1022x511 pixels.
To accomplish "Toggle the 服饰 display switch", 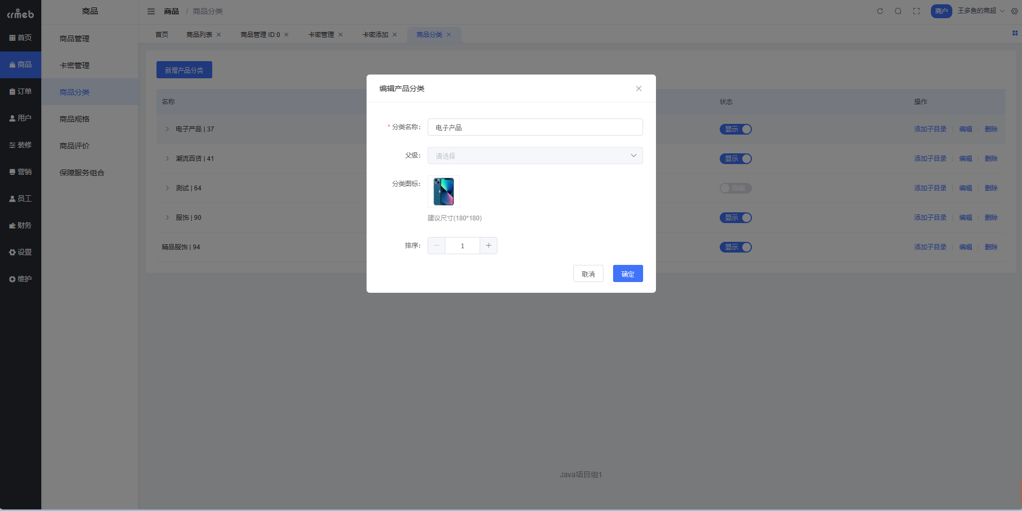I will (x=735, y=218).
